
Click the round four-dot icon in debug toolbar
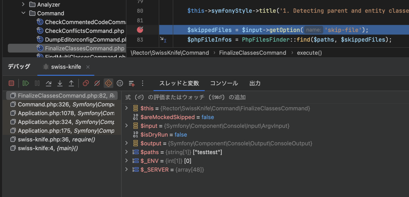pos(120,83)
